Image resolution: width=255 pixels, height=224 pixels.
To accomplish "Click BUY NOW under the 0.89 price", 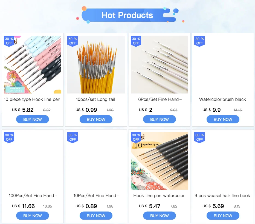I will [96, 216].
